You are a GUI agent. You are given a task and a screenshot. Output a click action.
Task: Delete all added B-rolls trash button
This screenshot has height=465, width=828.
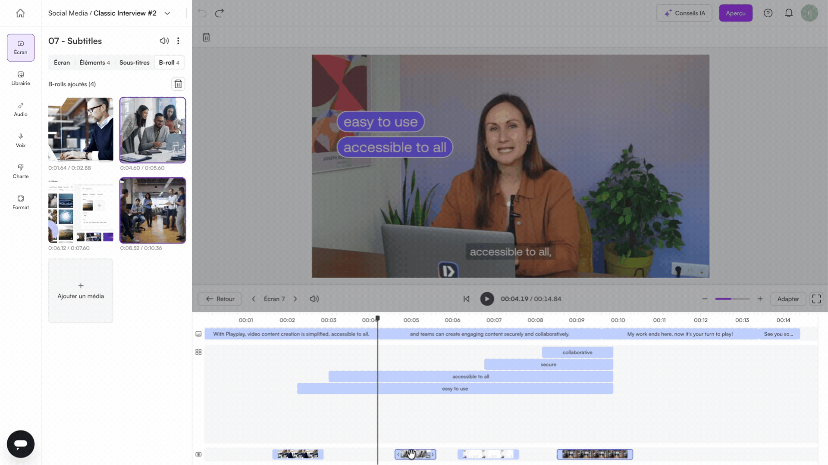click(x=178, y=84)
